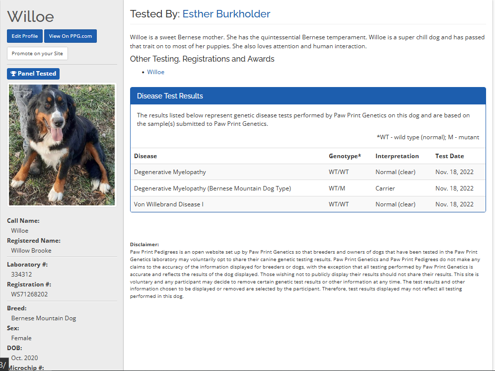The width and height of the screenshot is (495, 371).
Task: Open View On PPG.com
Action: pos(70,36)
